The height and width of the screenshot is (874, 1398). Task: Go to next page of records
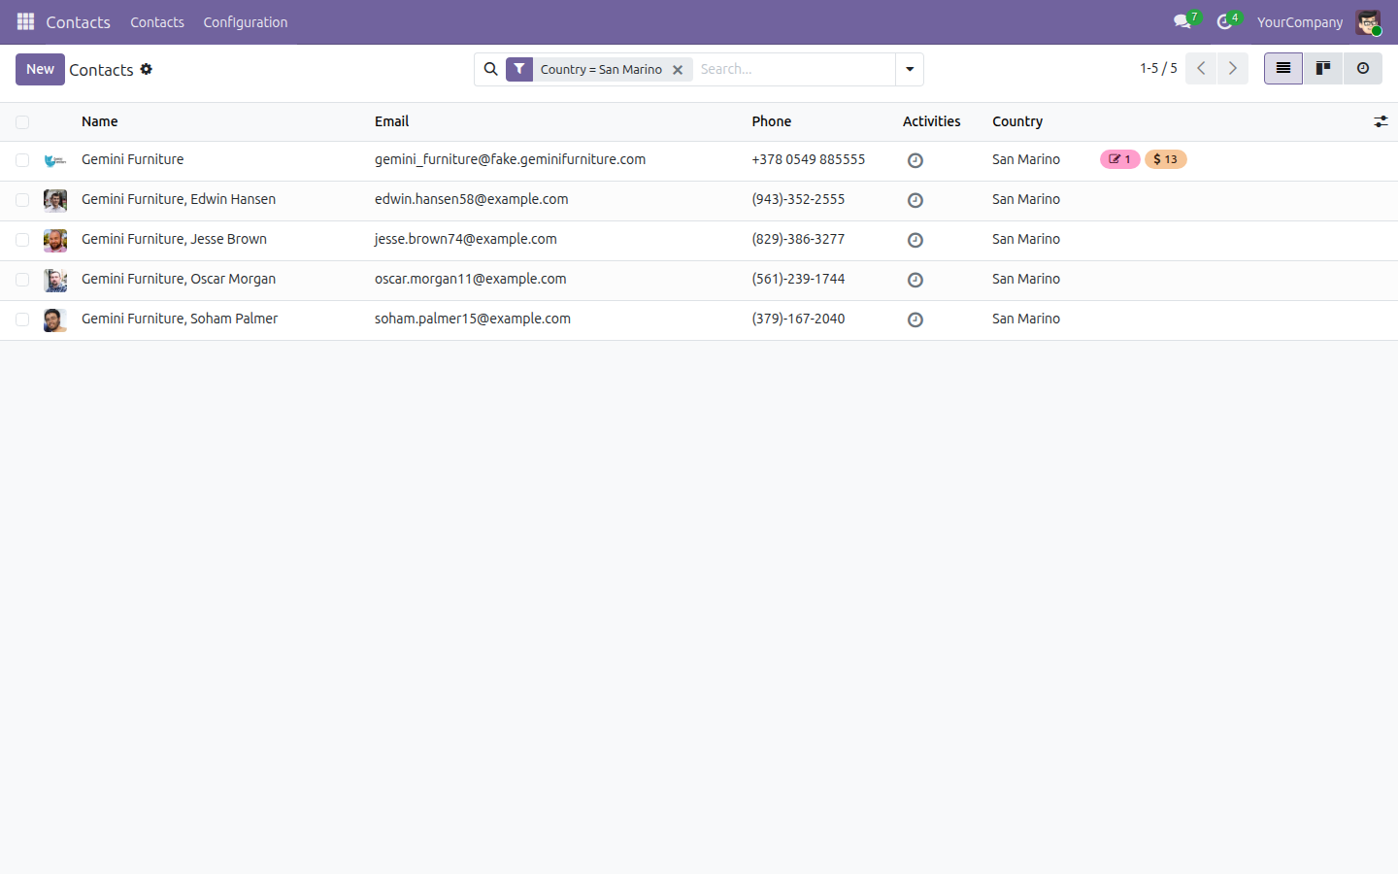(1233, 68)
